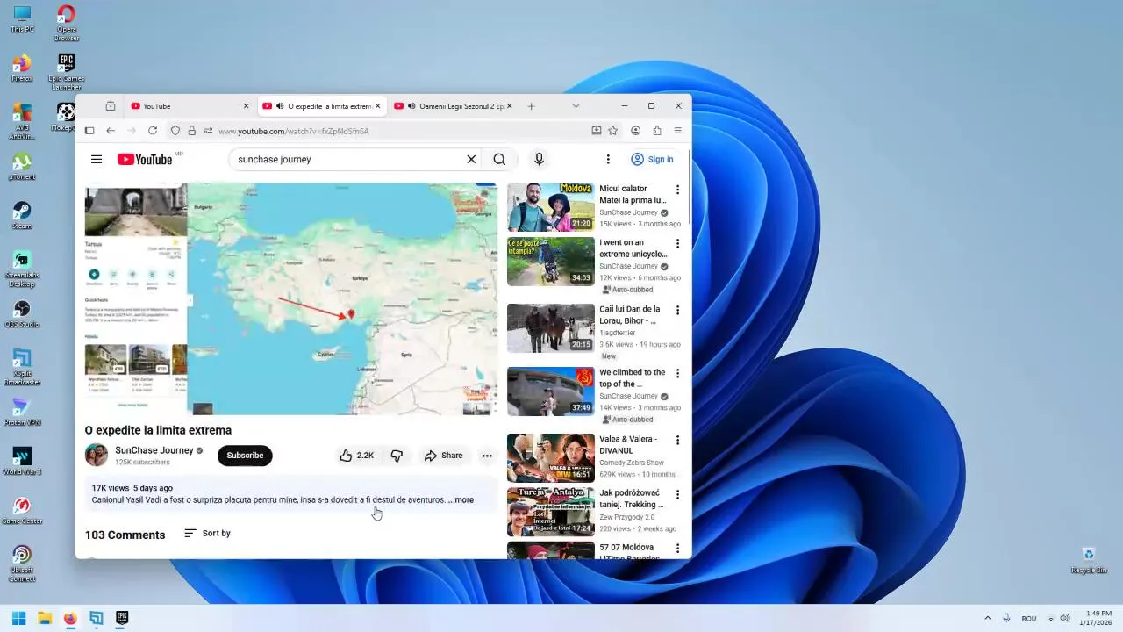
Task: Install the site as app from the address bar
Action: click(597, 131)
